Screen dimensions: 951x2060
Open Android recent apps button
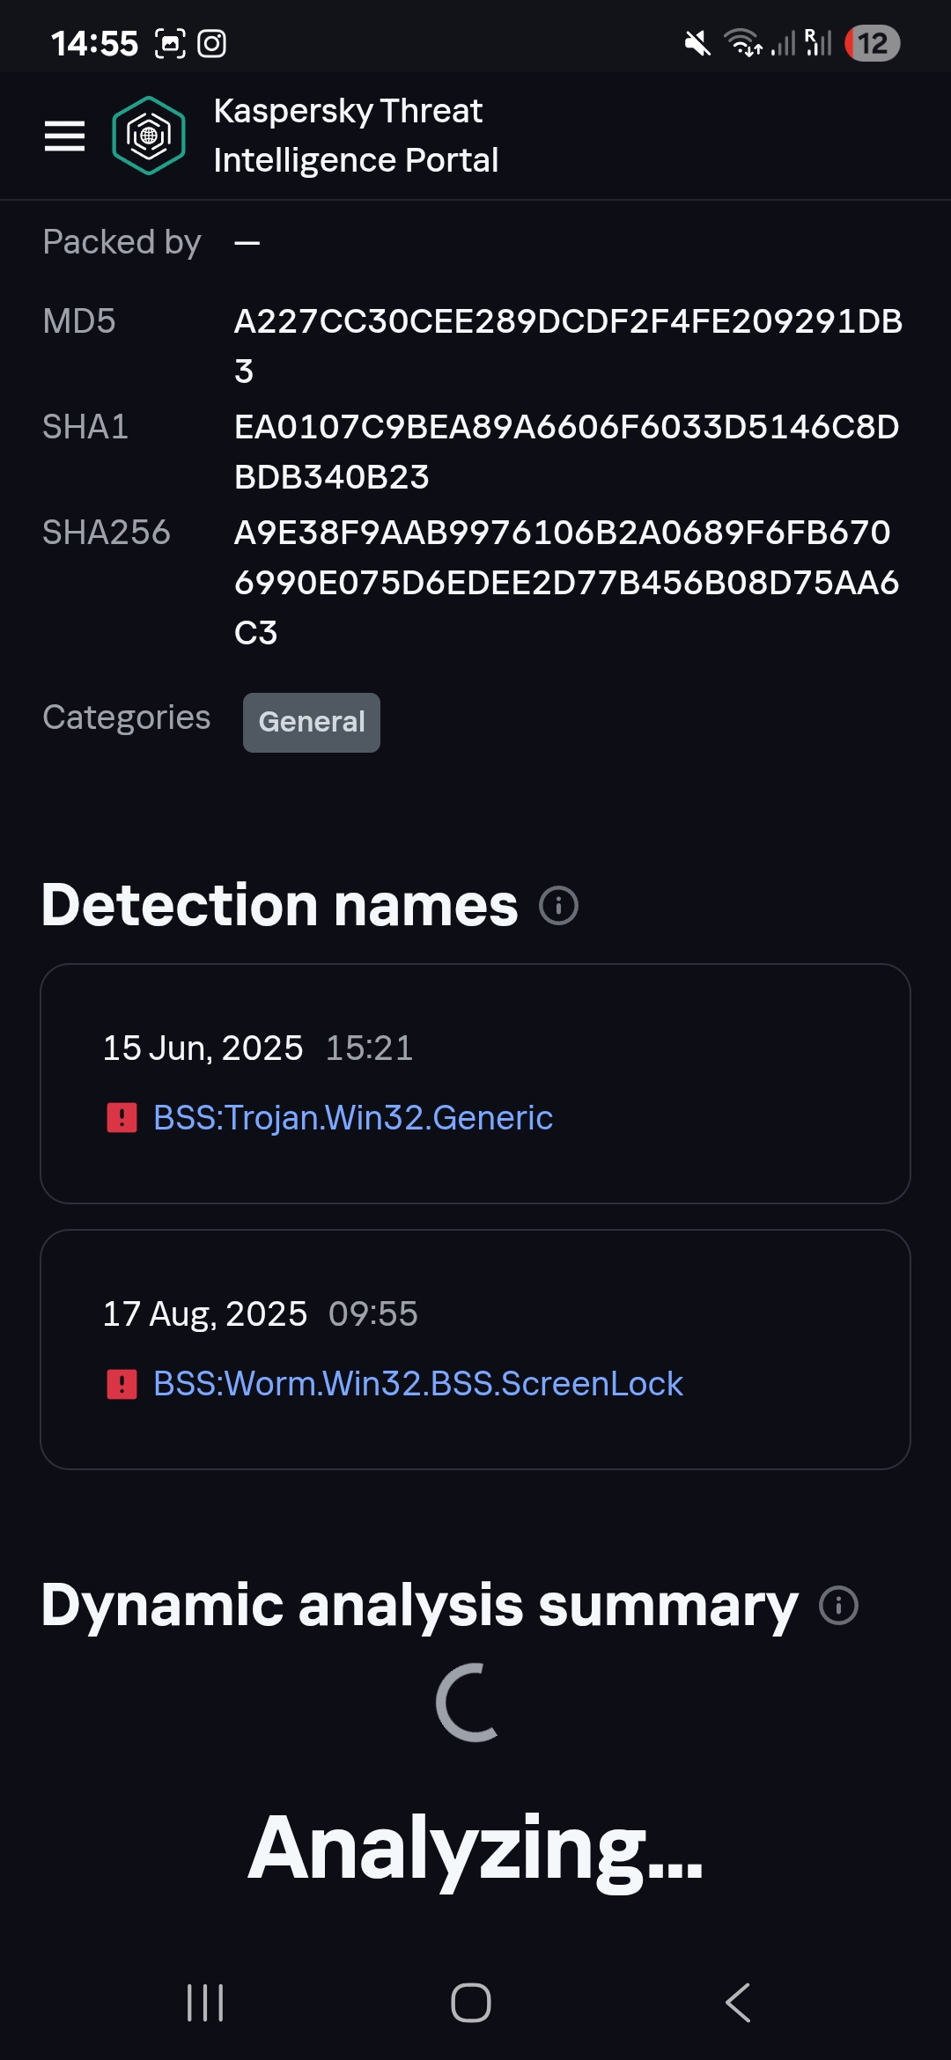pos(205,2003)
